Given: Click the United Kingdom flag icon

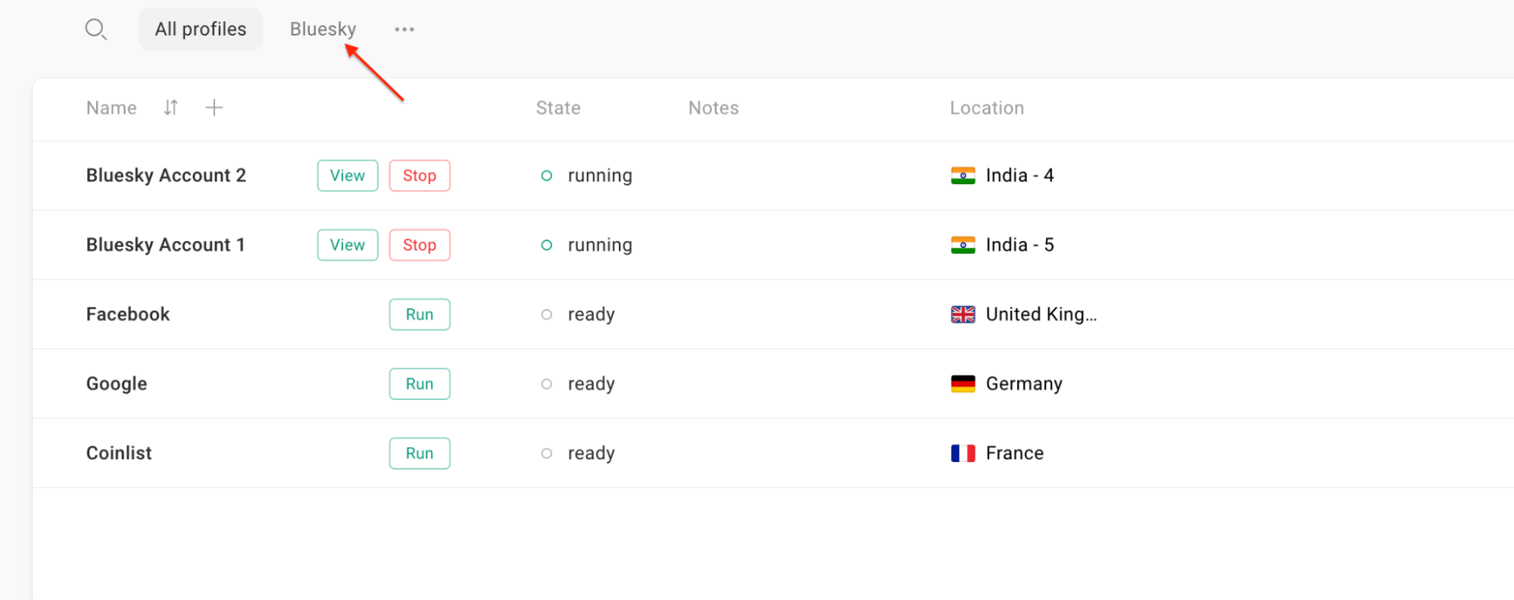Looking at the screenshot, I should 963,314.
